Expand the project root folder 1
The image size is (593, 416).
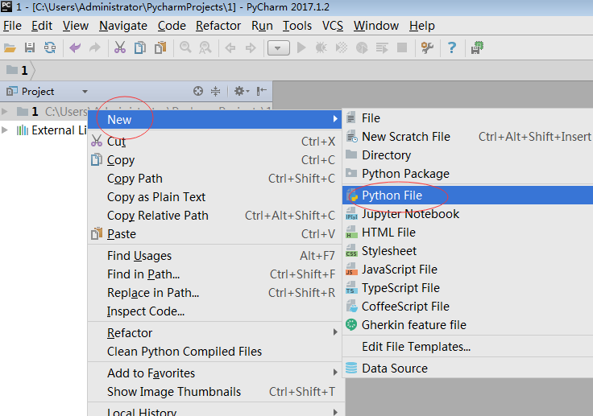tap(5, 112)
